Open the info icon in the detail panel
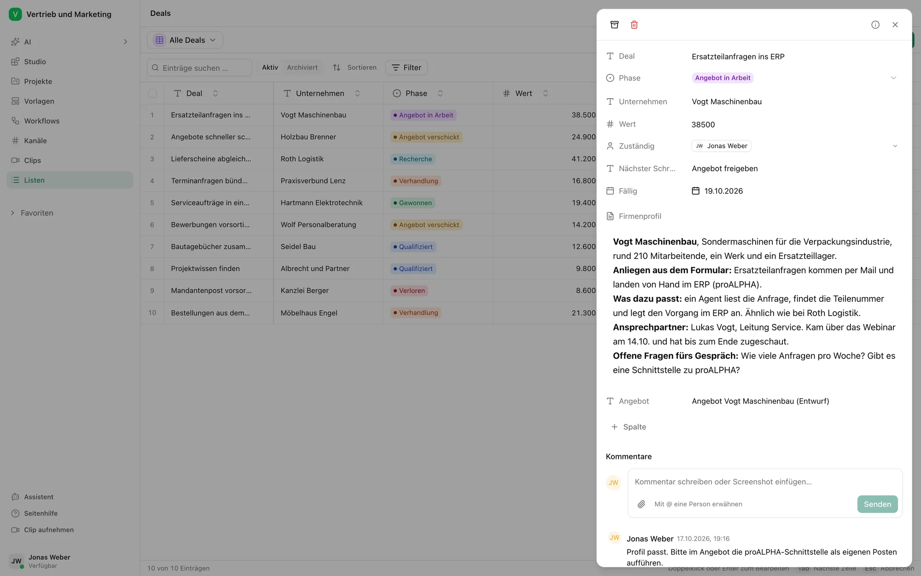Image resolution: width=921 pixels, height=576 pixels. pyautogui.click(x=875, y=24)
